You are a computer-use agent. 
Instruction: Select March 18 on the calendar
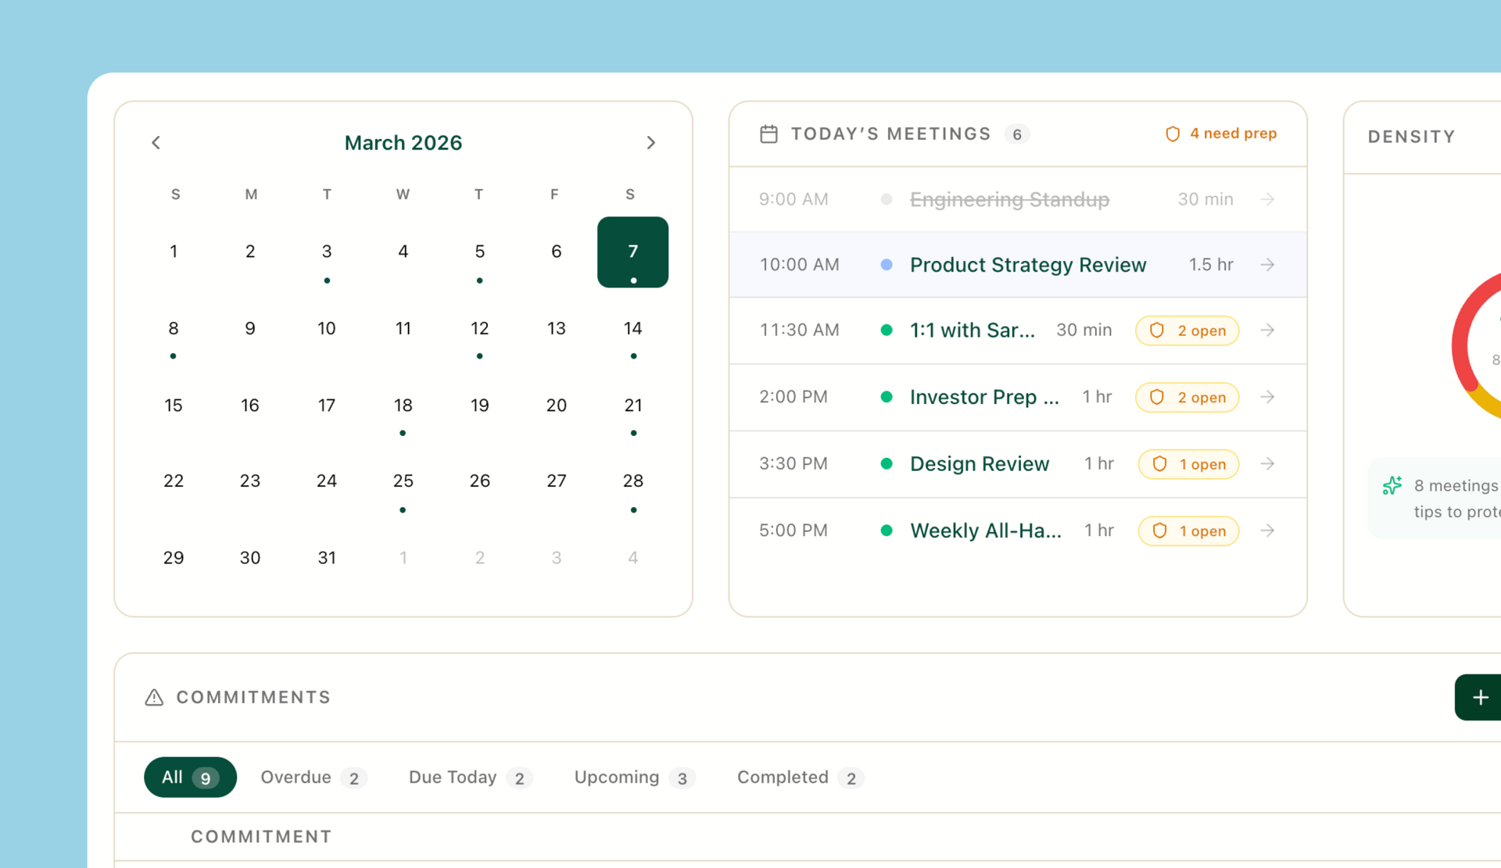tap(403, 405)
